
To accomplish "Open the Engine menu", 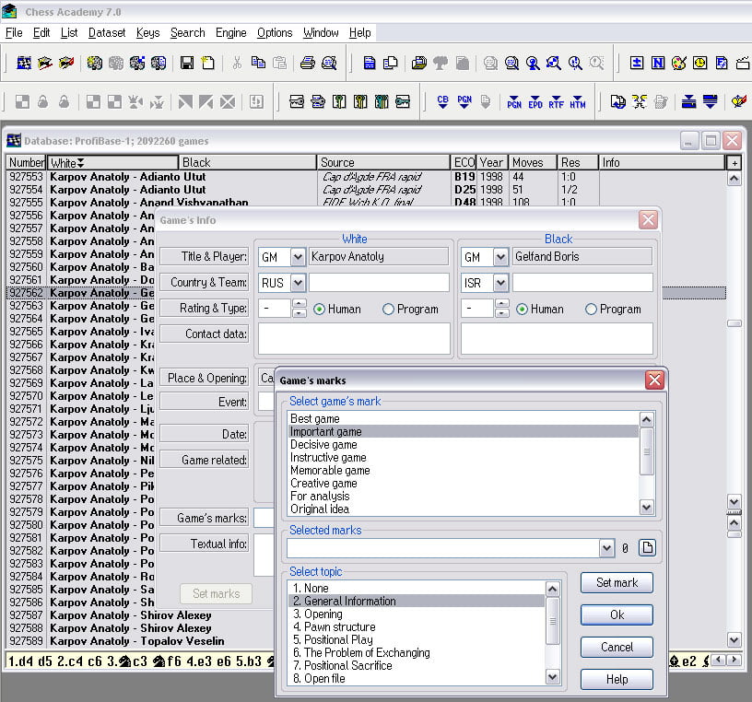I will (230, 32).
